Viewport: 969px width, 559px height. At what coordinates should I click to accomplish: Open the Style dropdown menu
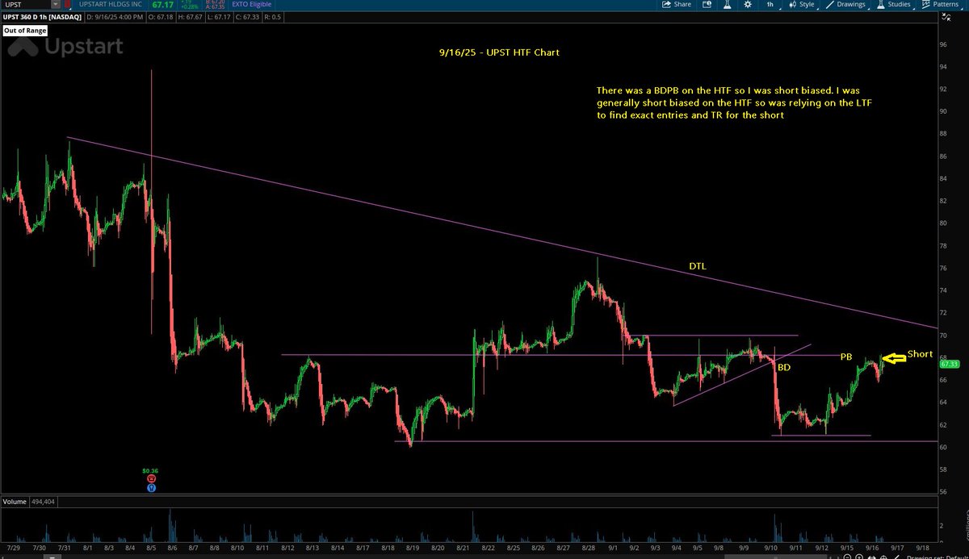[802, 4]
